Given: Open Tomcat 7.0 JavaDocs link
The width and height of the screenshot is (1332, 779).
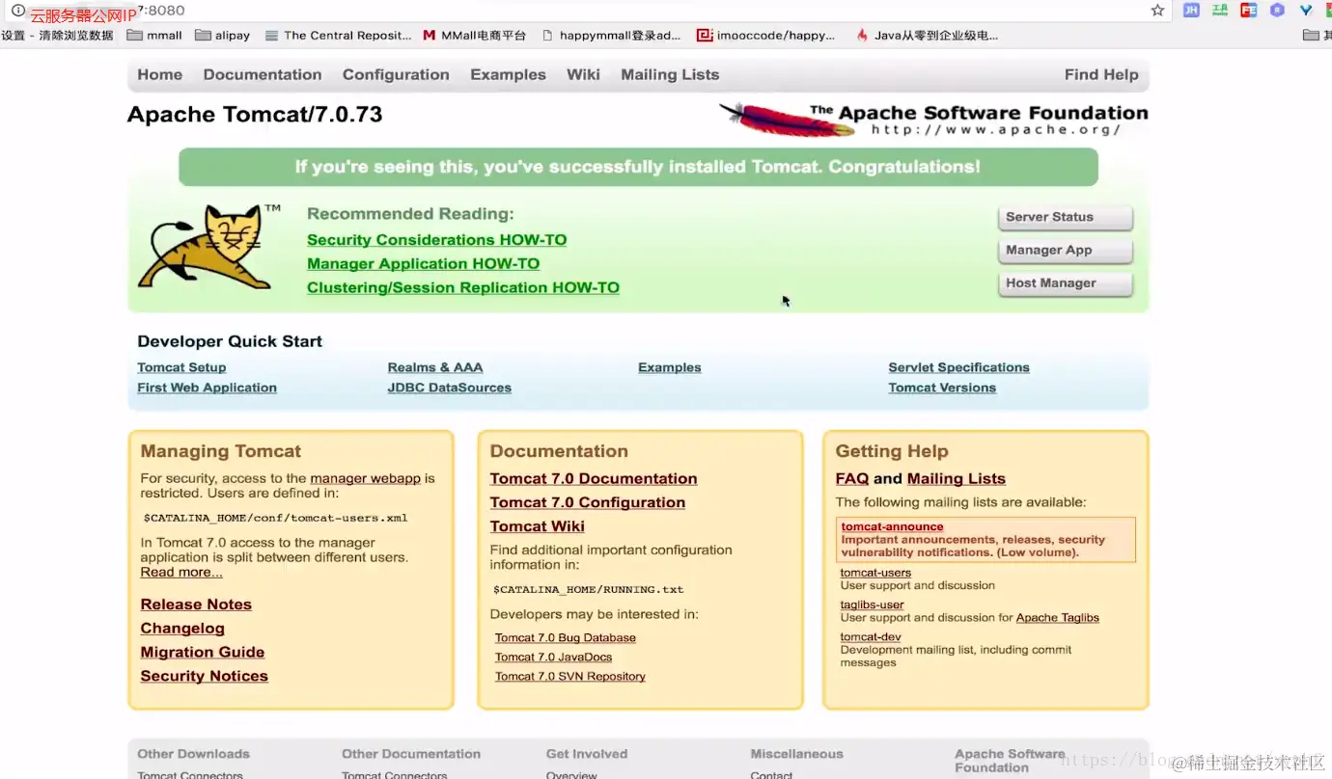Looking at the screenshot, I should [554, 658].
